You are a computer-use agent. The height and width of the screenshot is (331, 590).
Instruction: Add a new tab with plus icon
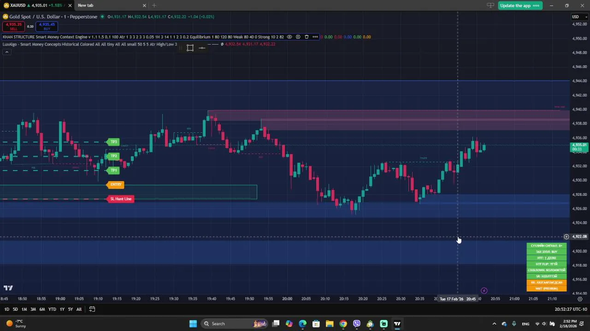pos(154,6)
